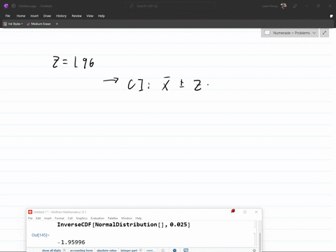336x252 pixels.
Task: Open Mathematica Cell menu
Action: tap(70, 218)
